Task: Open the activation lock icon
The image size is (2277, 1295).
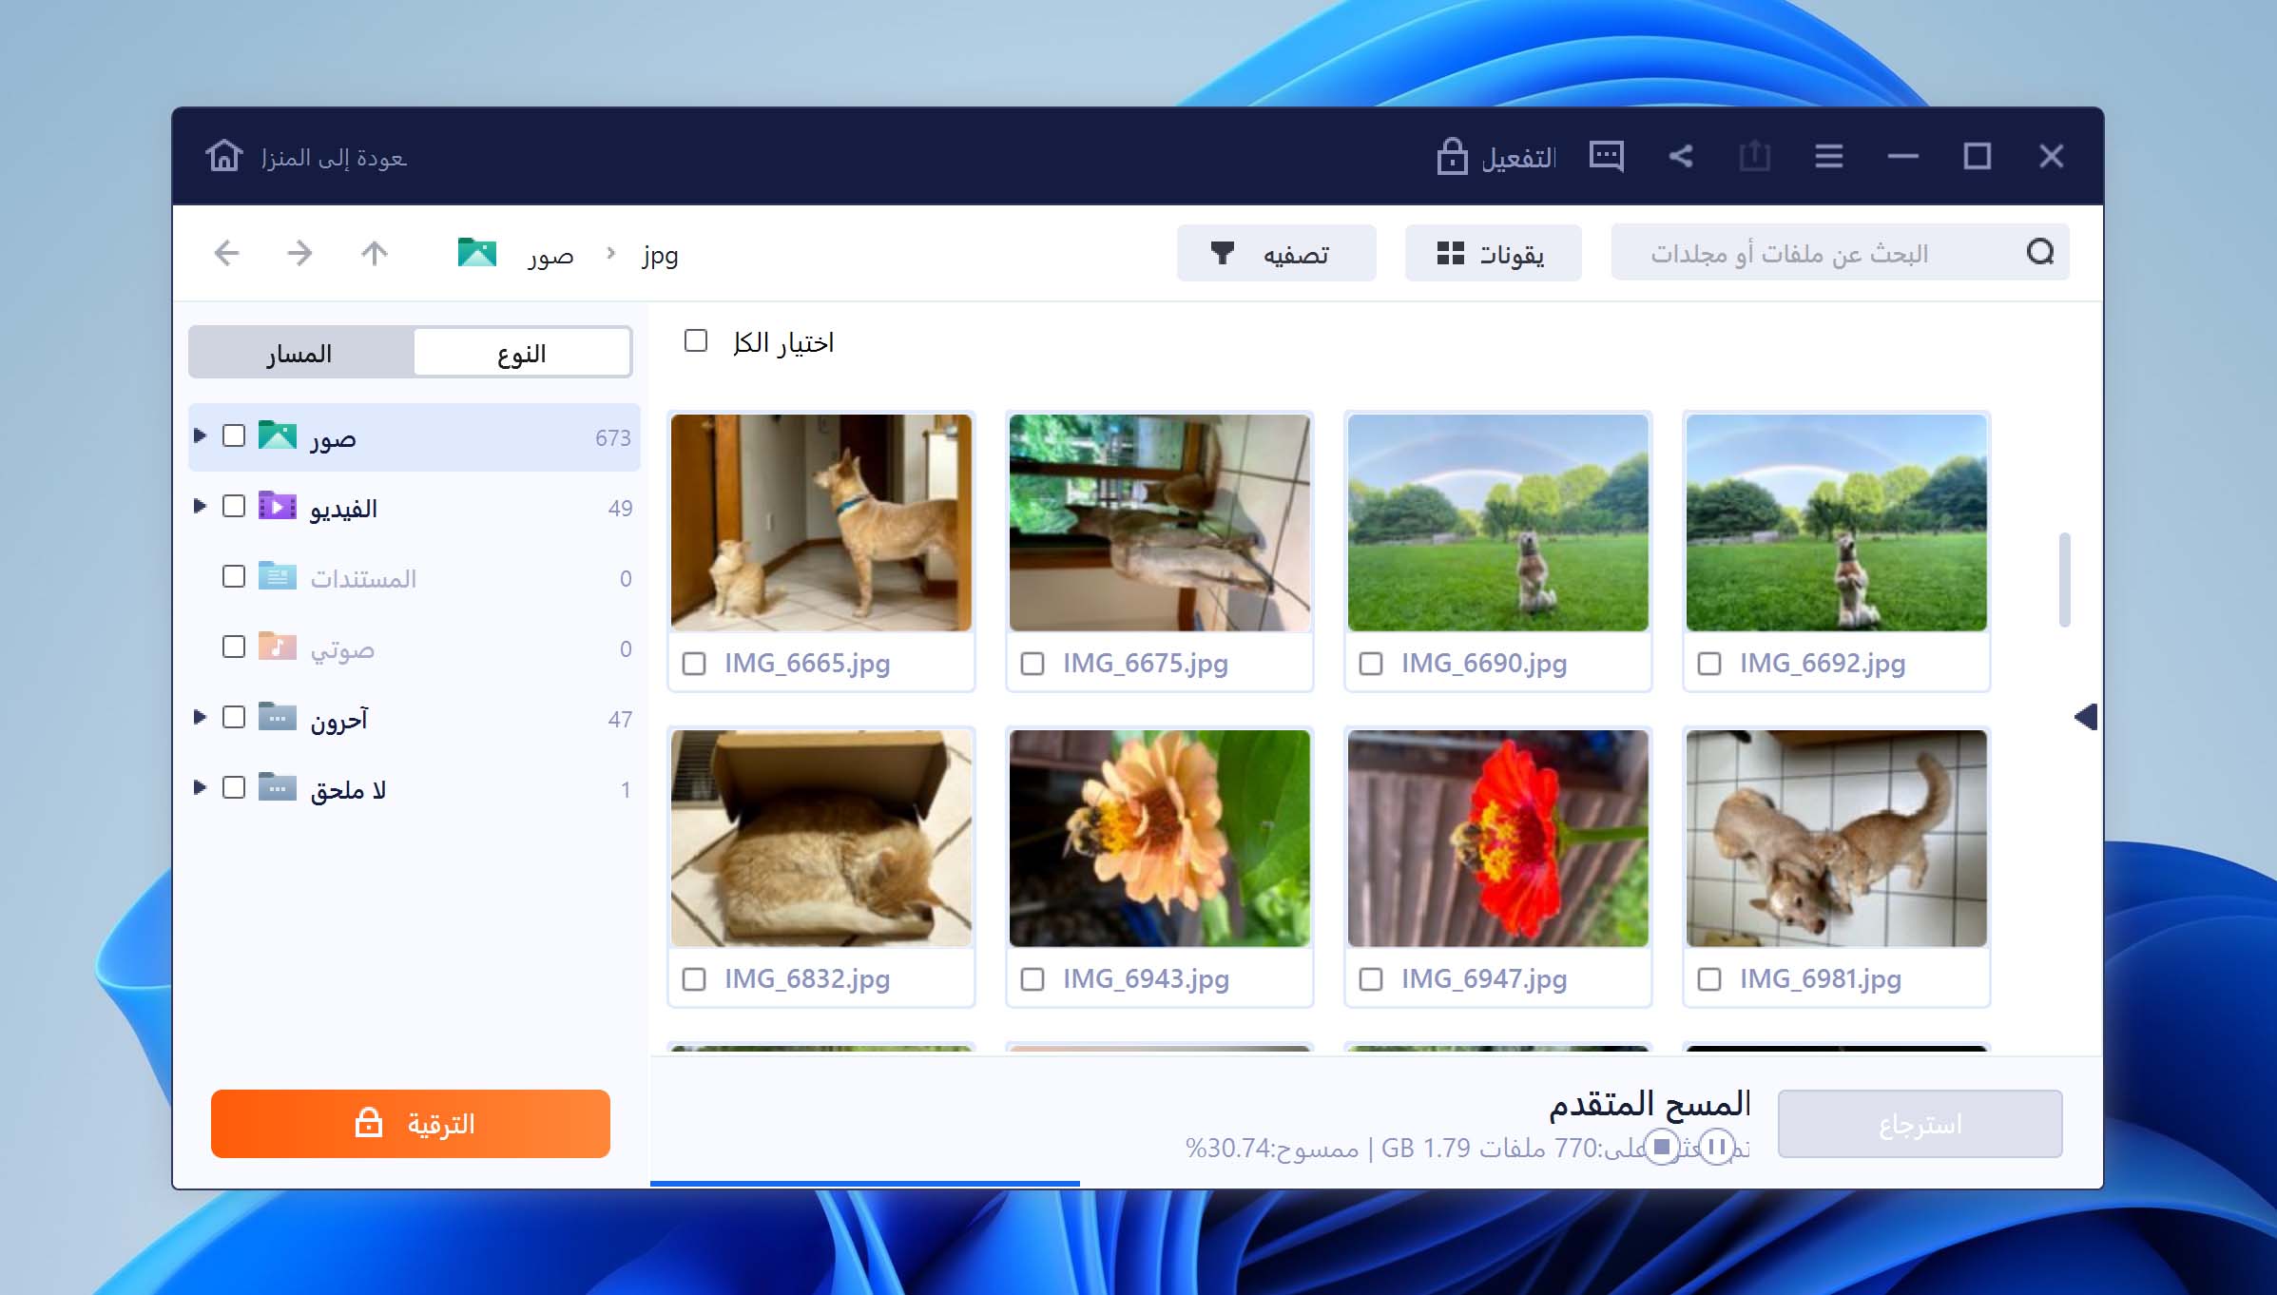Action: [x=1452, y=156]
